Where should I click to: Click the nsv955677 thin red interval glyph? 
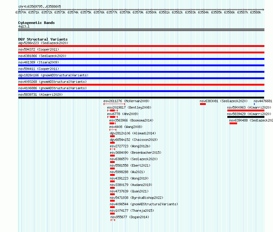pyautogui.click(x=113, y=220)
